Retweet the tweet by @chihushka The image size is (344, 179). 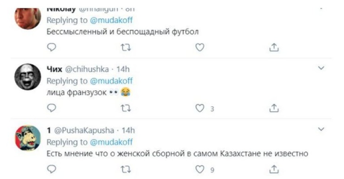pyautogui.click(x=126, y=108)
